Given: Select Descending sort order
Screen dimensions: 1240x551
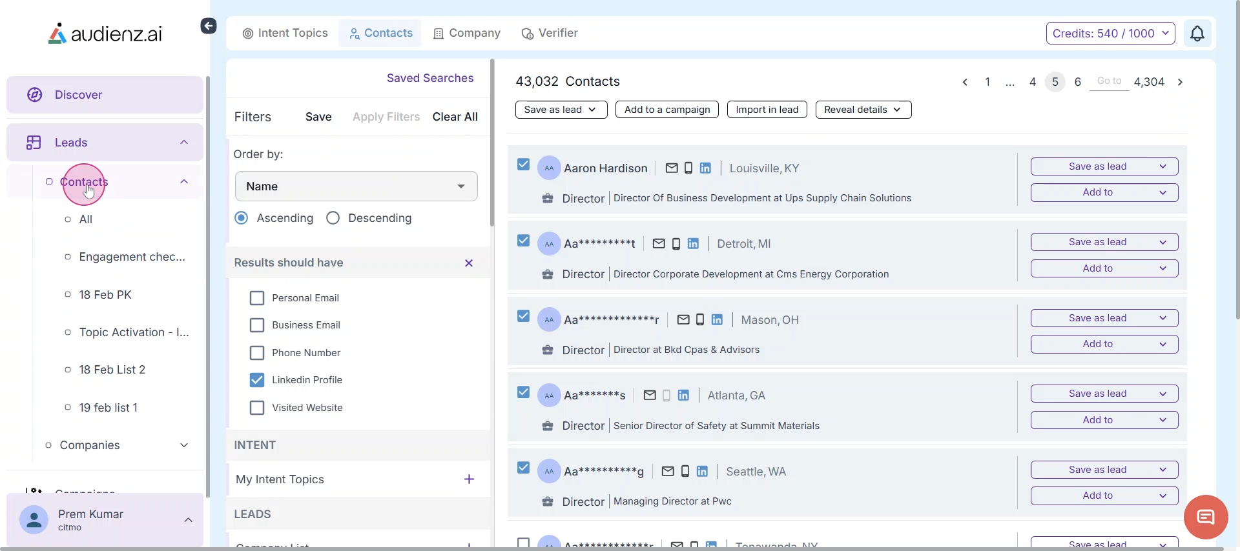Looking at the screenshot, I should click(333, 218).
